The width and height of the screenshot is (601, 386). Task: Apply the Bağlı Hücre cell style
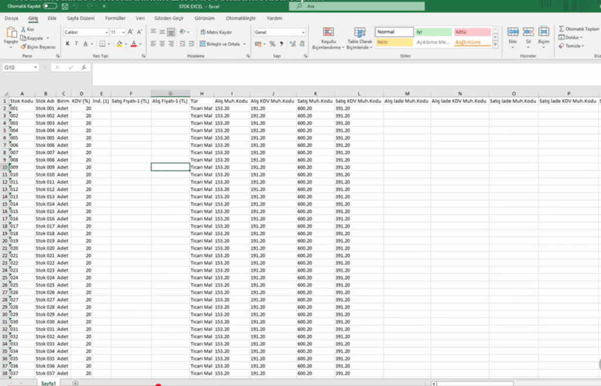472,42
